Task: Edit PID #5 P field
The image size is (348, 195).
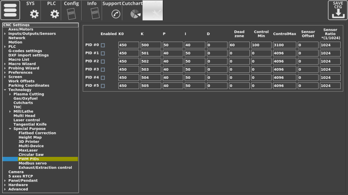Action: (173, 86)
